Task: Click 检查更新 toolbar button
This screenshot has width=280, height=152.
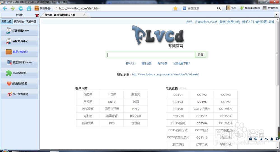Action: click(x=270, y=8)
